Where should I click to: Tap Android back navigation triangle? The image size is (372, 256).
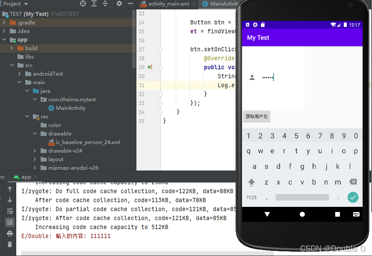267,214
